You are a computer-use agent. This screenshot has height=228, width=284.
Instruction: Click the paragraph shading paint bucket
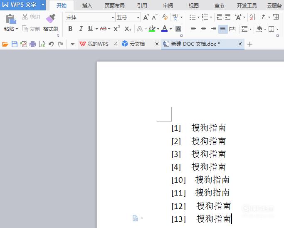pyautogui.click(x=259, y=29)
